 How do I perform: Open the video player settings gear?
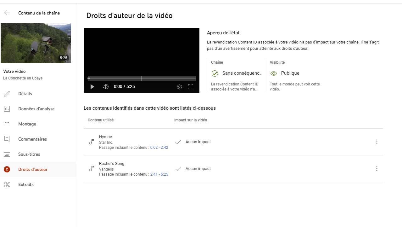(179, 87)
